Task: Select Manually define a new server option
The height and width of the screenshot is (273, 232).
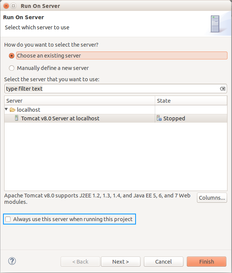Action: click(12, 68)
